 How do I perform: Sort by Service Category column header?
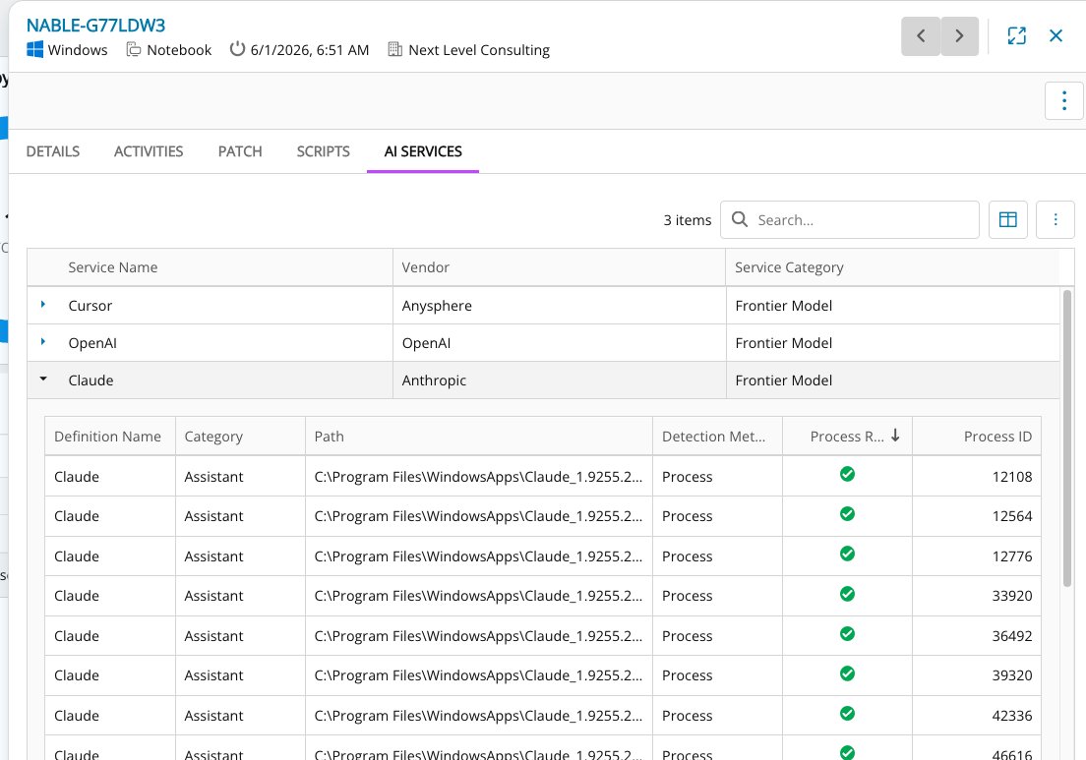789,267
